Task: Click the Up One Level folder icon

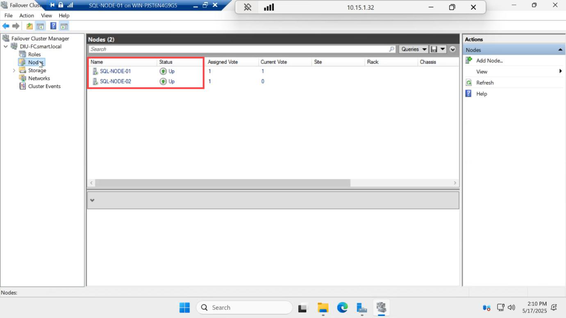Action: pyautogui.click(x=30, y=26)
